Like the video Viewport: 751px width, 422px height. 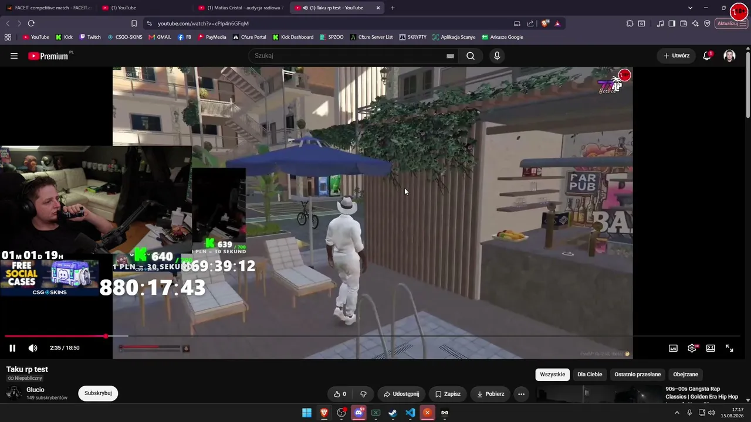pos(340,394)
